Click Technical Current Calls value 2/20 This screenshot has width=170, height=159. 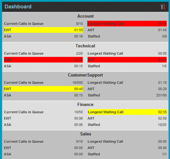(79, 54)
